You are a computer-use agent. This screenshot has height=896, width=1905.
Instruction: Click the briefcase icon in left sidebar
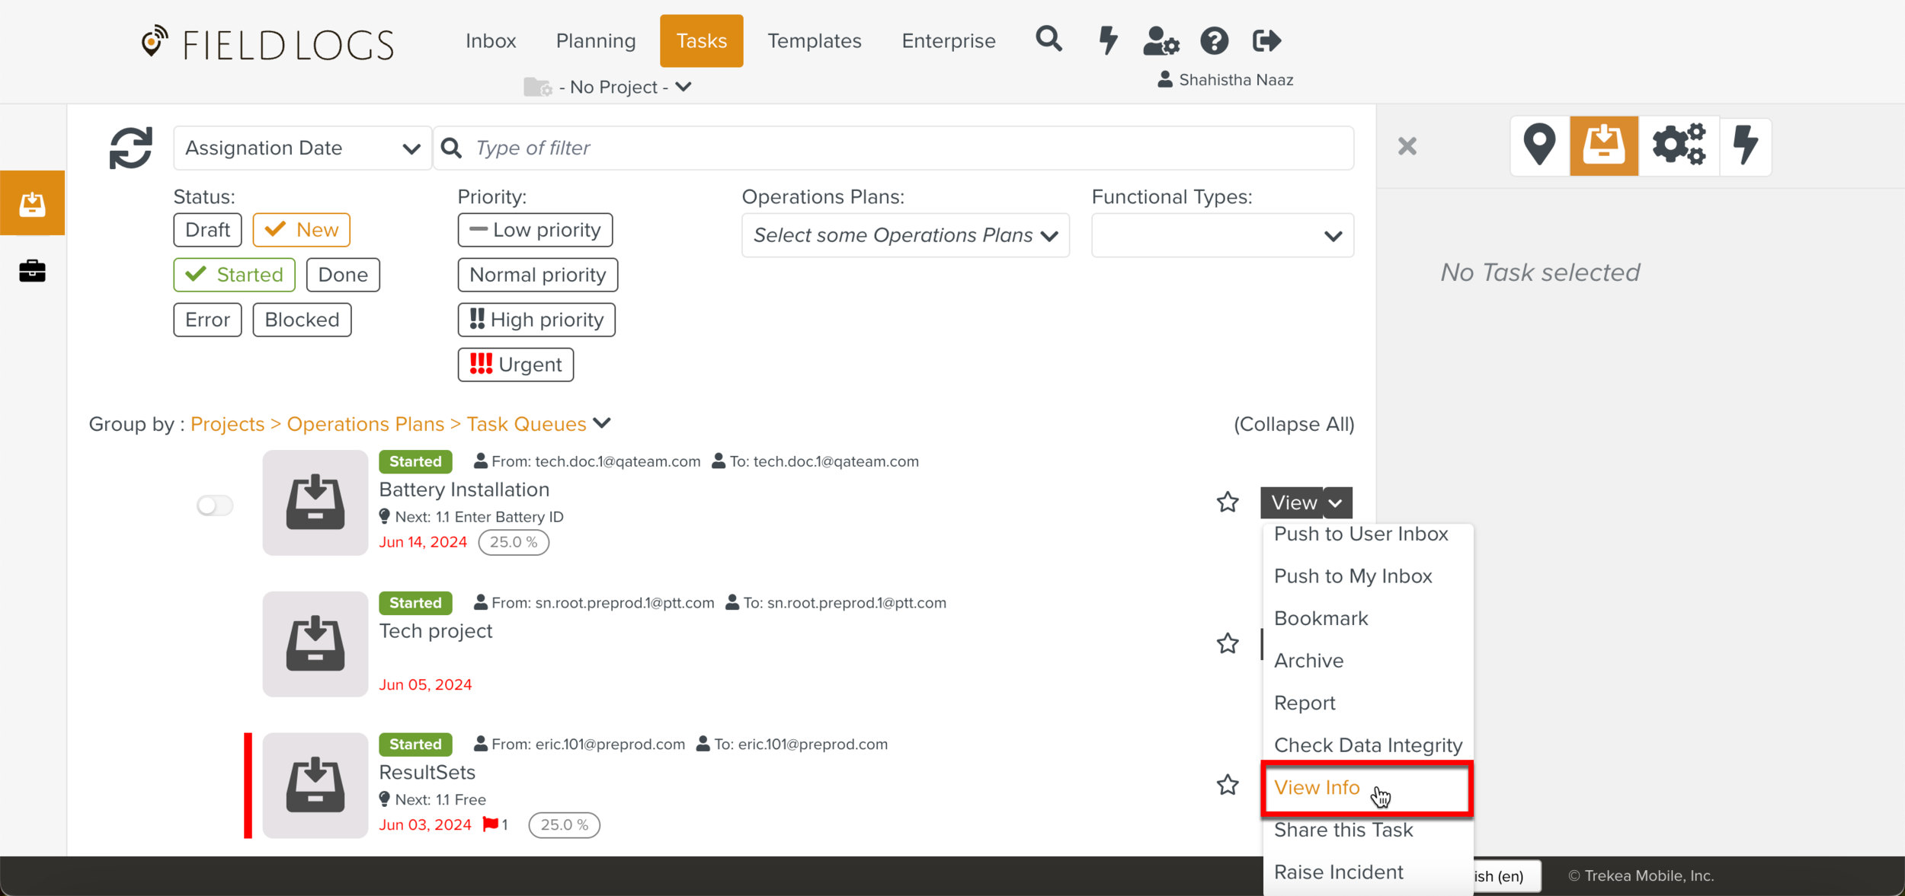(x=32, y=271)
